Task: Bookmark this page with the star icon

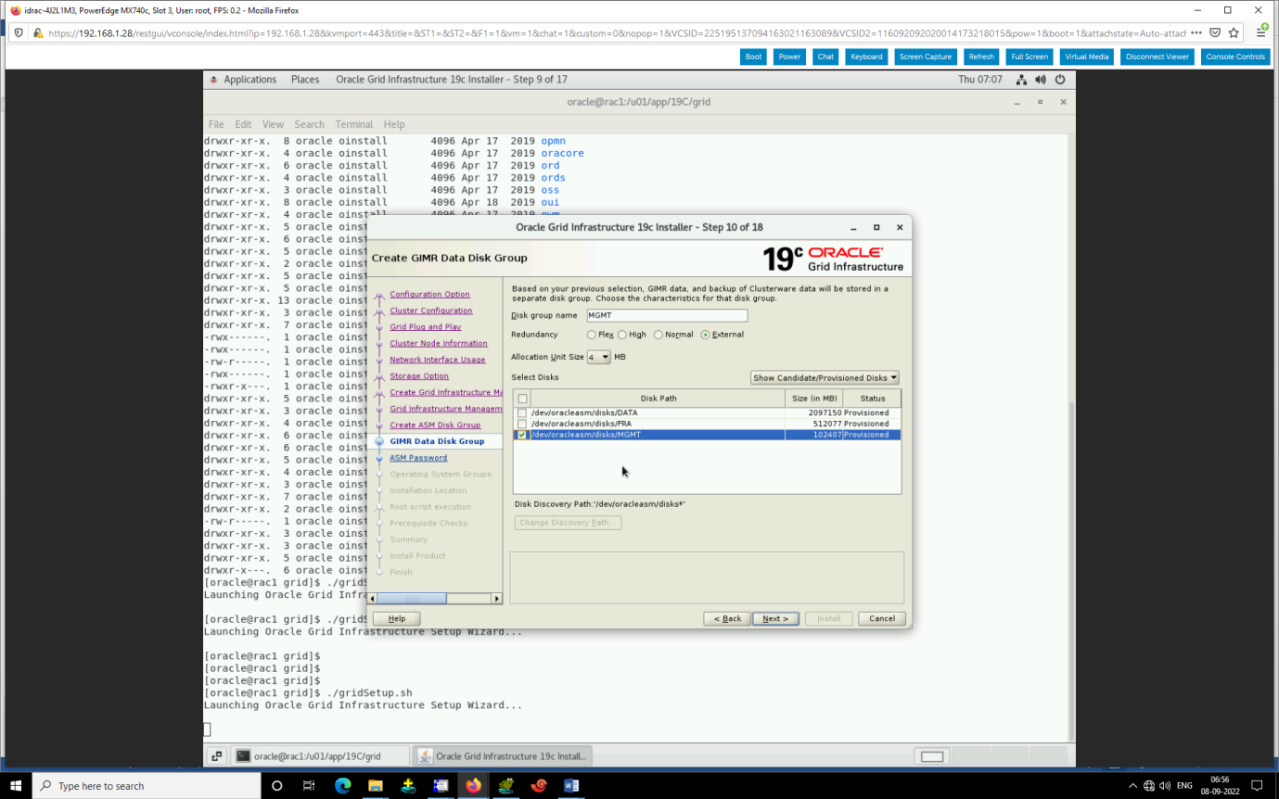Action: coord(1234,32)
